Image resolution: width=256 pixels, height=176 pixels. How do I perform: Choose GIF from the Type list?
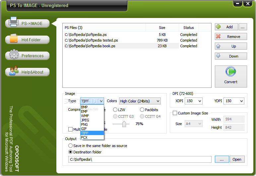point(92,129)
